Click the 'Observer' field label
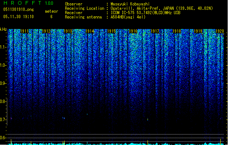The width and height of the screenshot is (228, 145). 74,4
